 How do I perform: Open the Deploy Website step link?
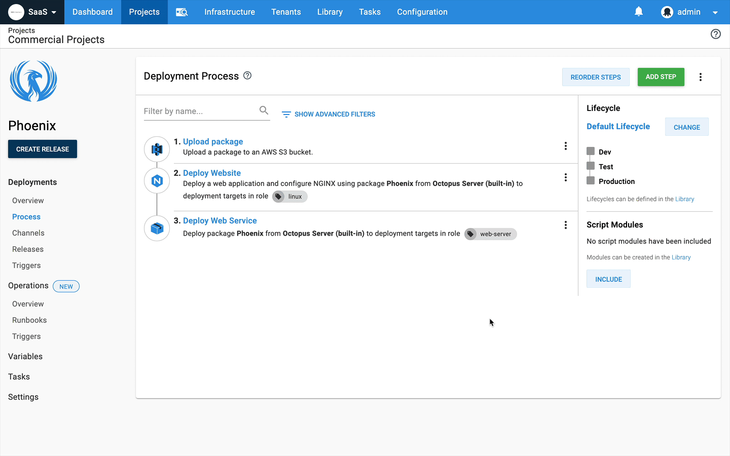[x=212, y=173]
